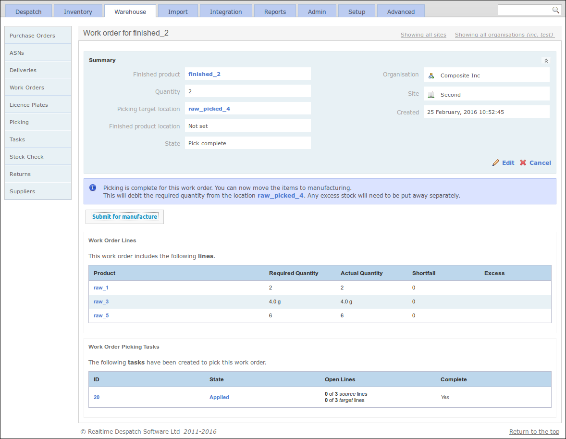Open the raw_1 product link
This screenshot has width=566, height=439.
pos(101,288)
